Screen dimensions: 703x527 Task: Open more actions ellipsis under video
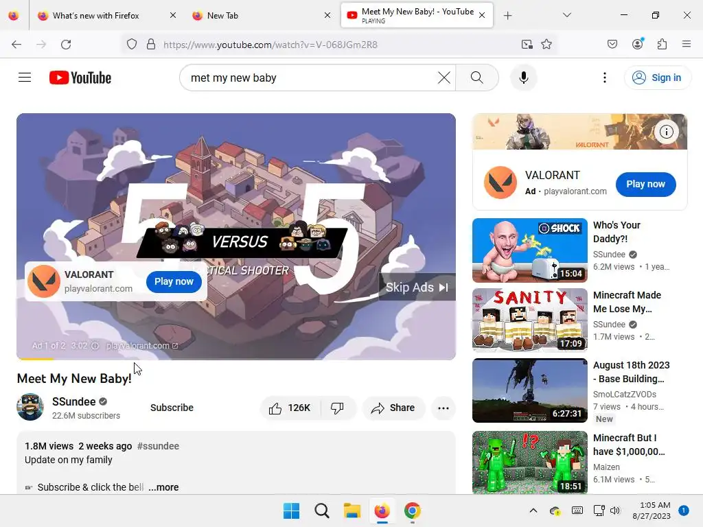pyautogui.click(x=443, y=408)
